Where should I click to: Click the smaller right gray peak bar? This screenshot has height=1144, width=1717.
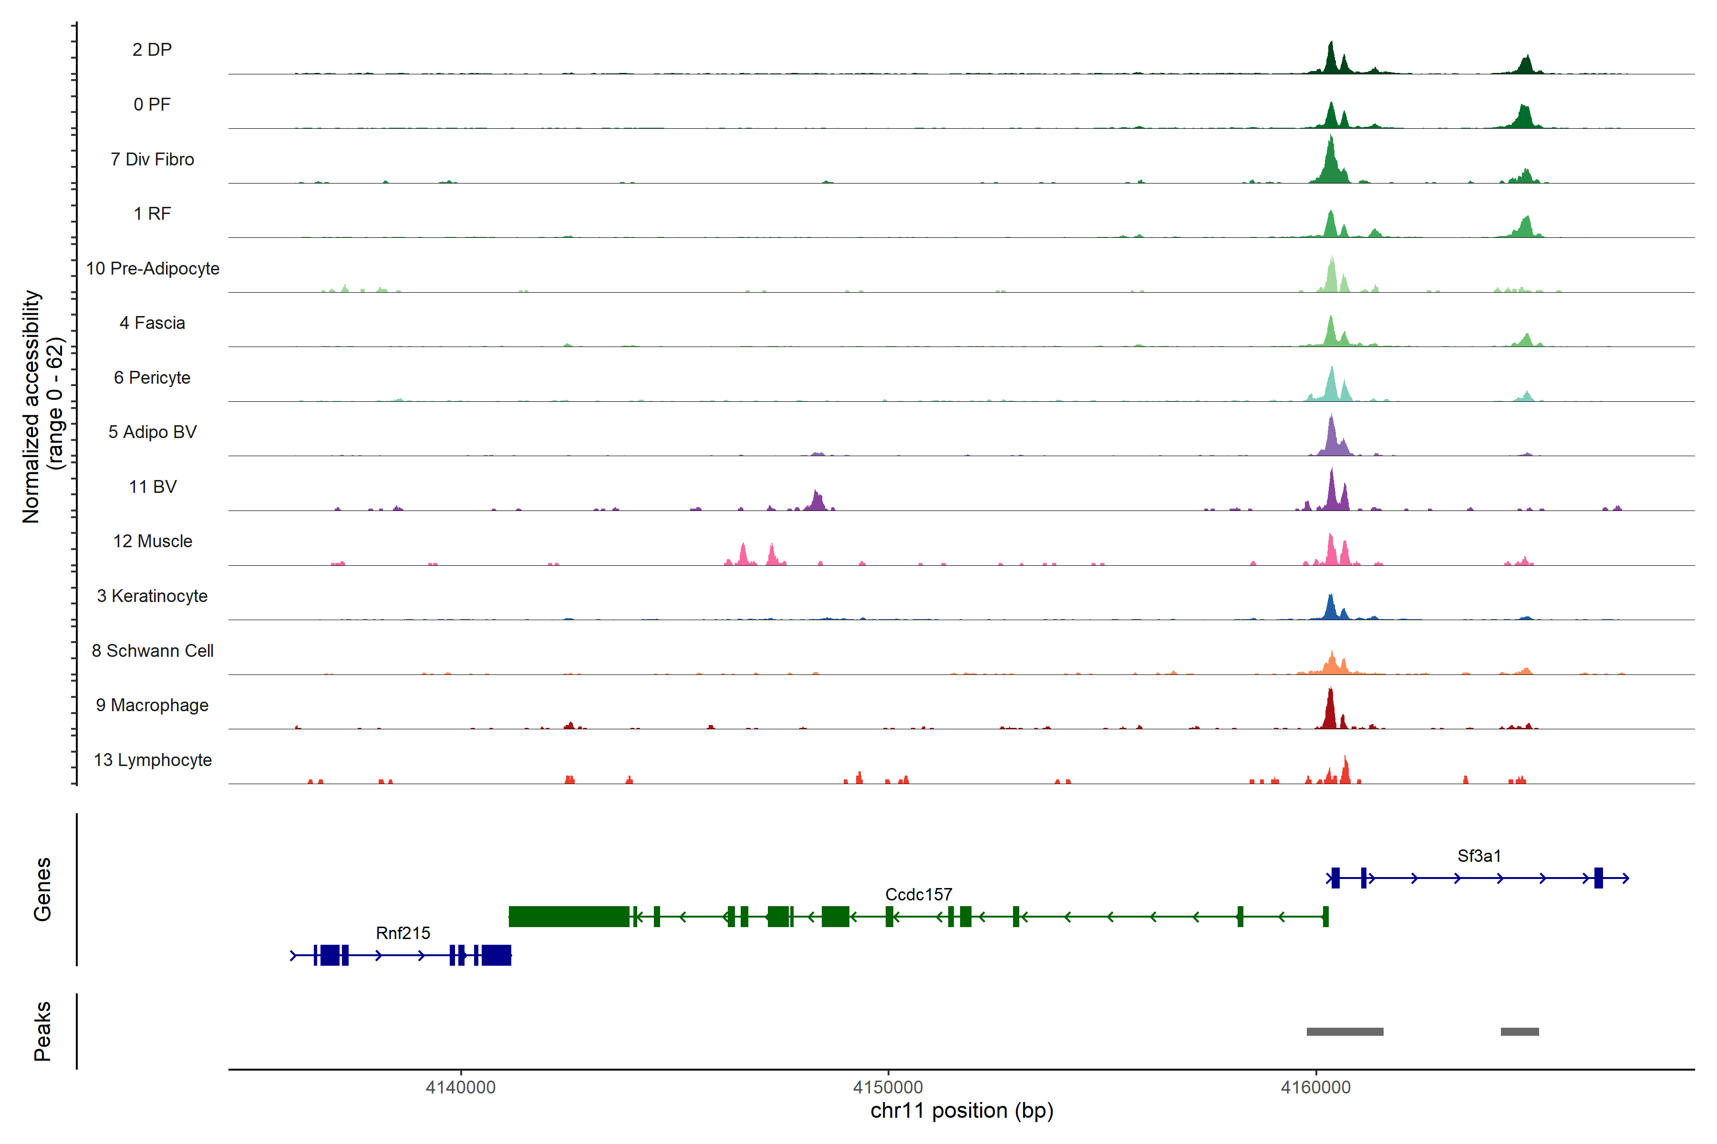point(1520,1032)
